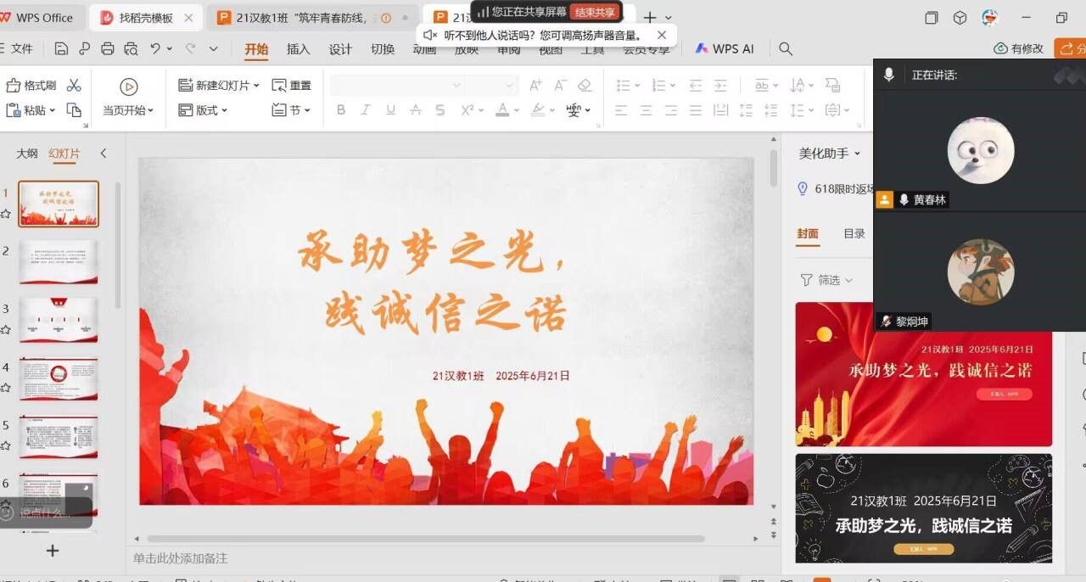Image resolution: width=1086 pixels, height=582 pixels.
Task: Click the End Sharing (结束共享) button
Action: [x=595, y=12]
